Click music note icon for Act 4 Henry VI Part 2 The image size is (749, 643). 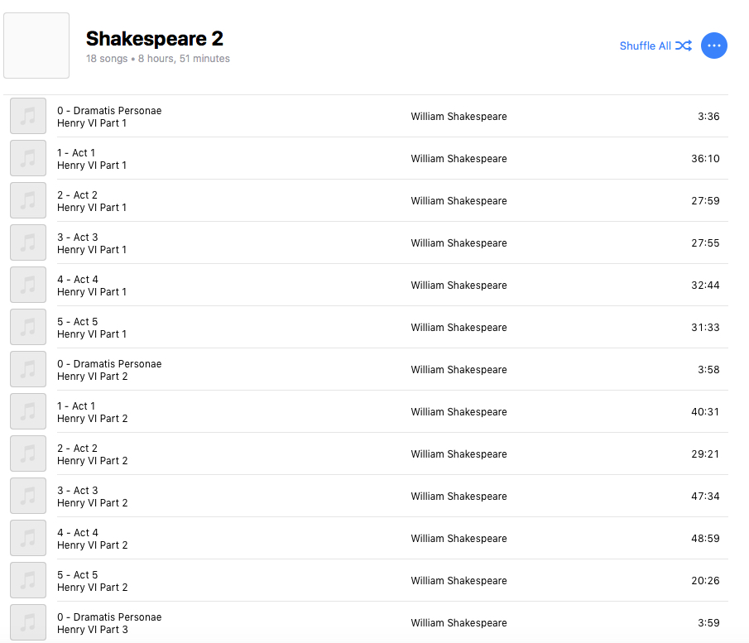pos(28,538)
